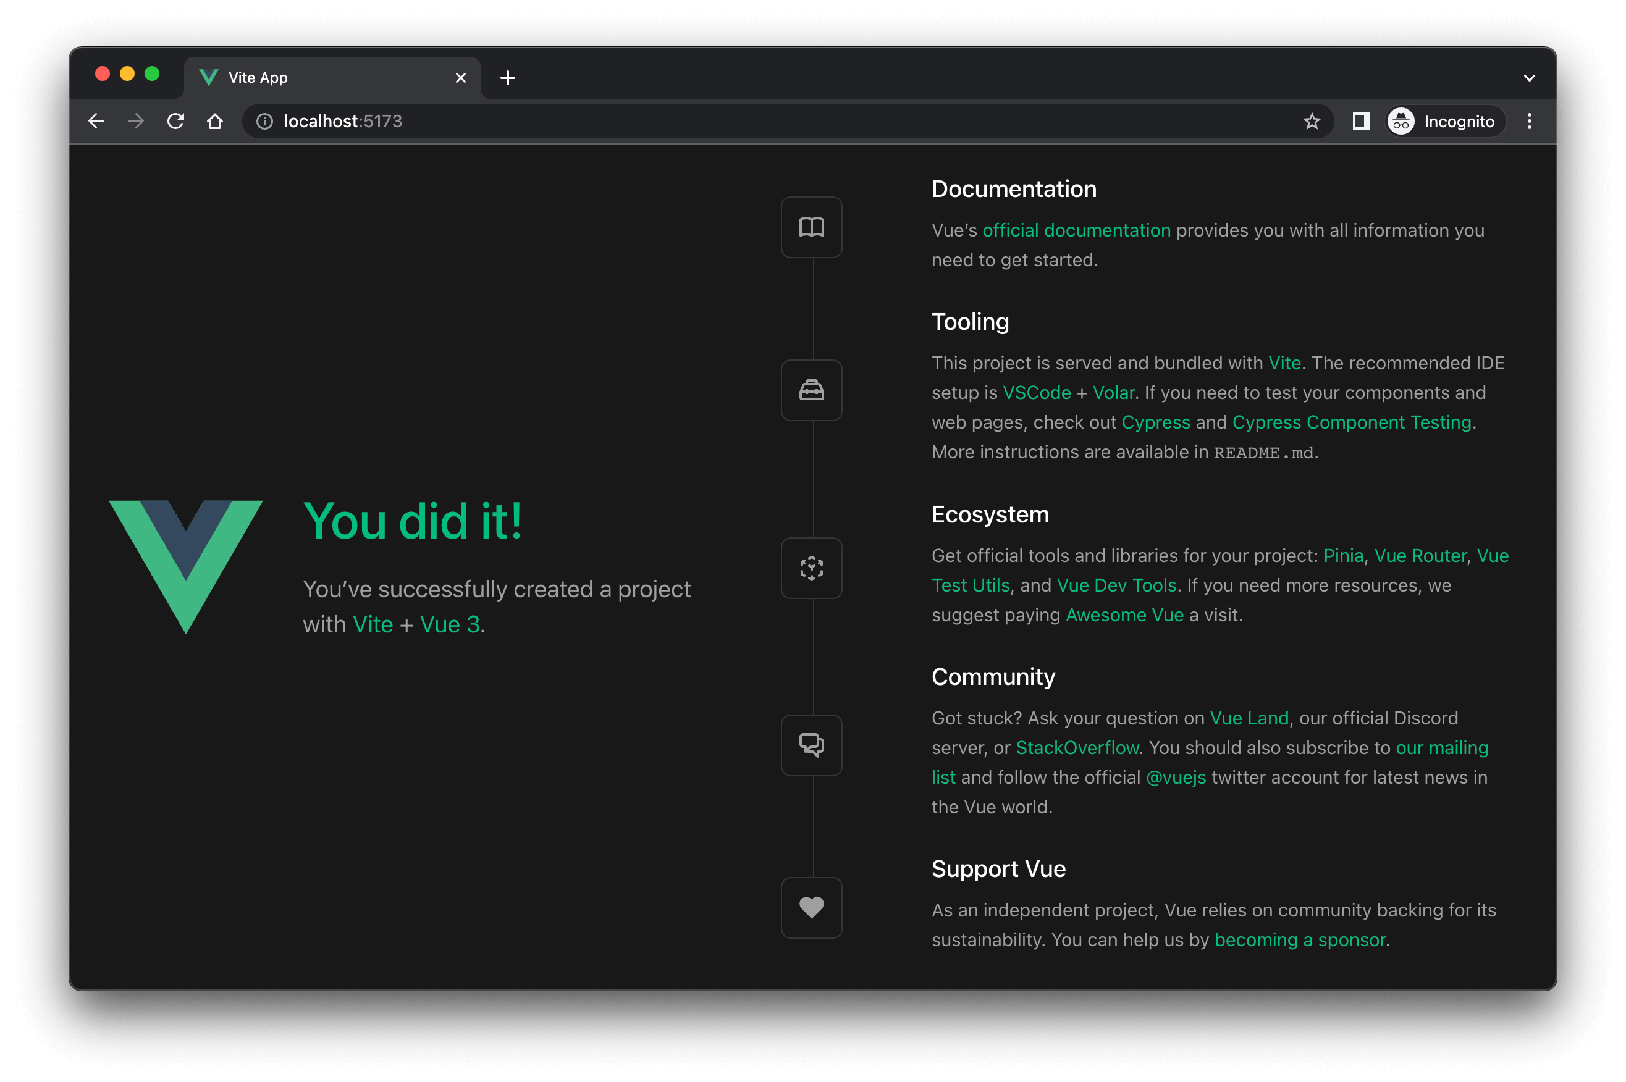Open the Vue 3 link under heading
The image size is (1626, 1082).
(x=449, y=624)
